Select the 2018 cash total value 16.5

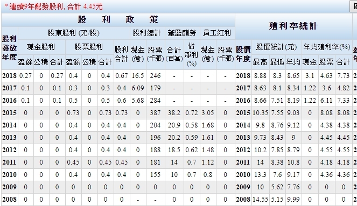click(137, 76)
